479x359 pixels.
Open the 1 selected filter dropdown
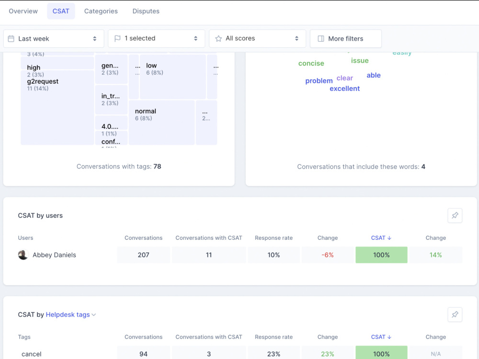[x=156, y=38]
